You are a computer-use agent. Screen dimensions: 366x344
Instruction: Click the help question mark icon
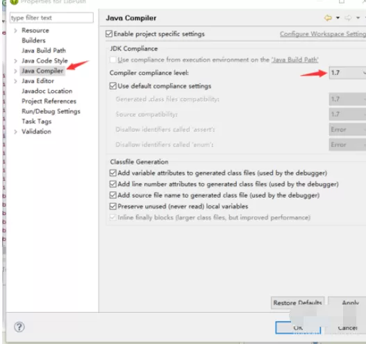pos(19,327)
